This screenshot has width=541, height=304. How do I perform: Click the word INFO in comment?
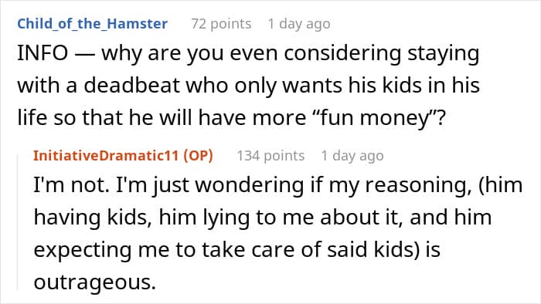(43, 53)
